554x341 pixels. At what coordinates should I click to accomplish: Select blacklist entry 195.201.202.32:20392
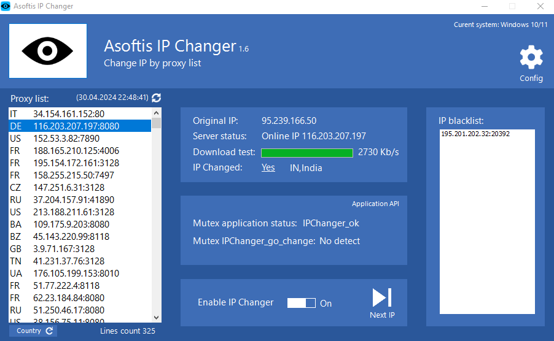tap(475, 134)
